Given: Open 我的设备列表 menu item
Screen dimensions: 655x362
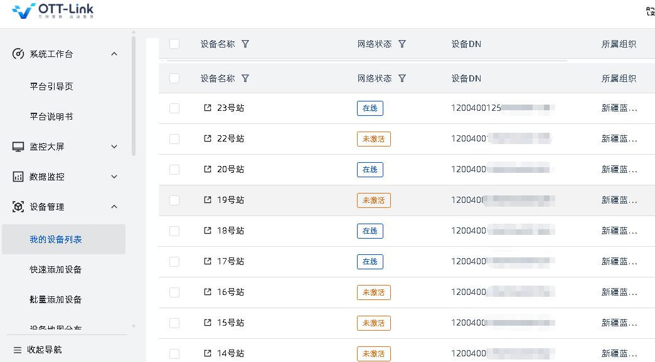Looking at the screenshot, I should pyautogui.click(x=56, y=239).
